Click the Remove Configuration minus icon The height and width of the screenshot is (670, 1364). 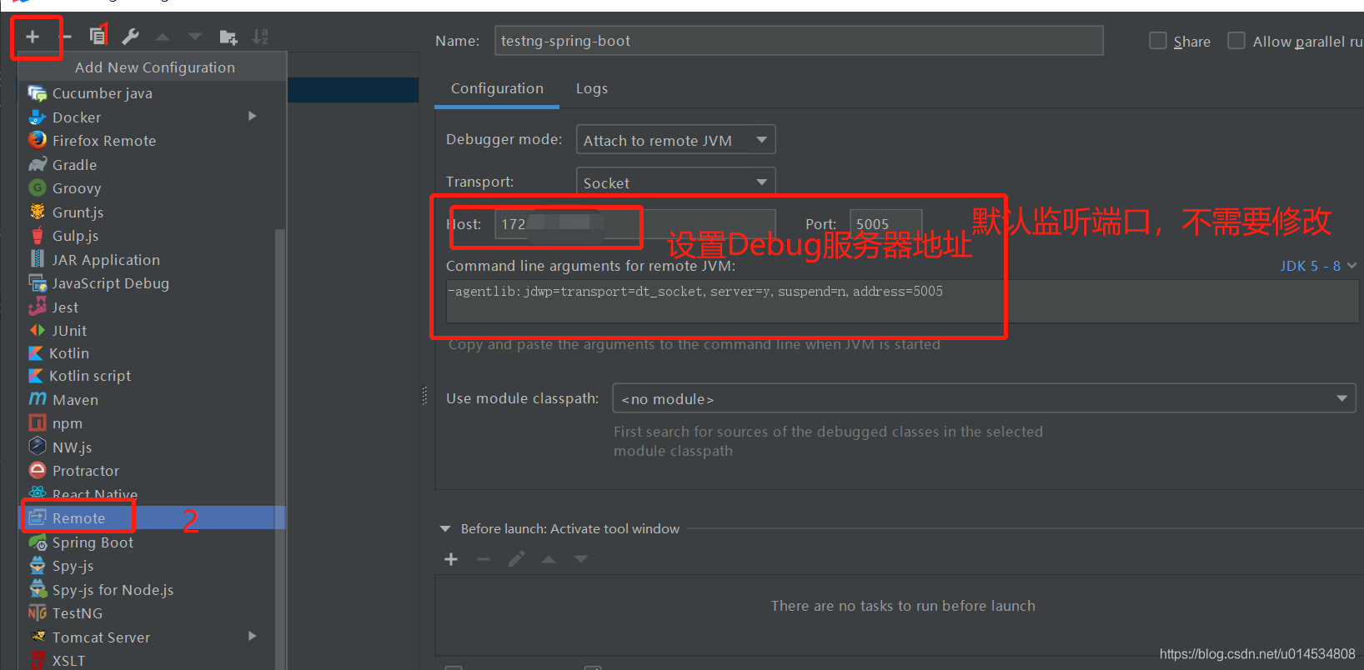pos(67,37)
